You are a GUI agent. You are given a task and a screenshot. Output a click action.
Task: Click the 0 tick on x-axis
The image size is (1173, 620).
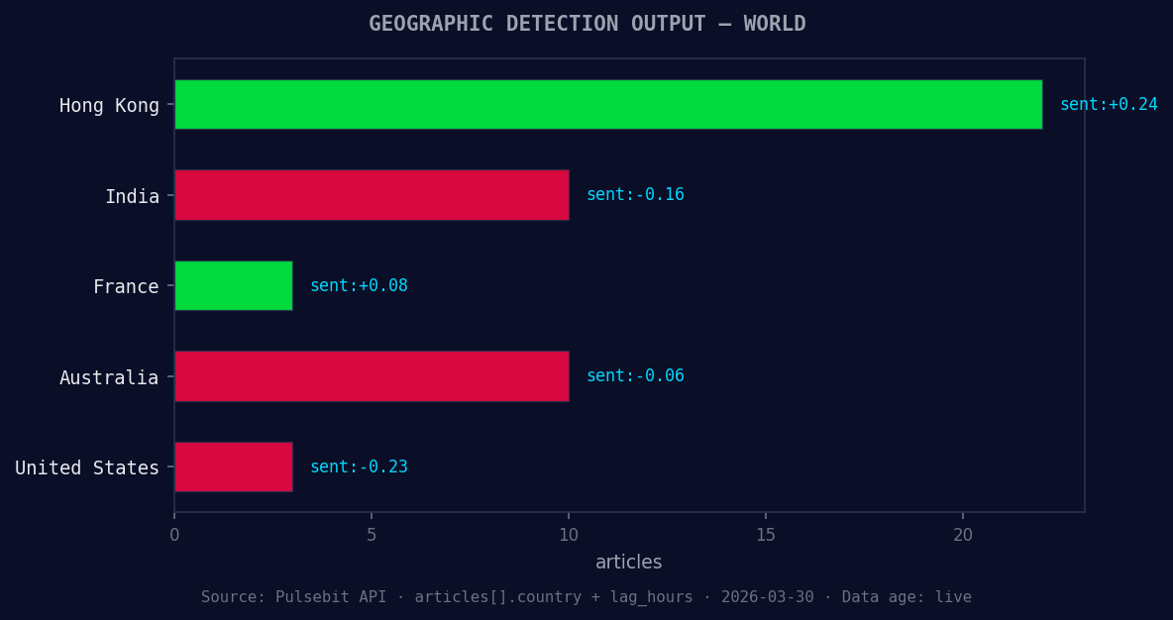pyautogui.click(x=174, y=535)
